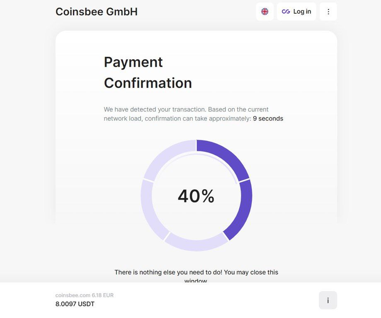Click the Payment Confirmation heading
381x318 pixels.
tap(148, 72)
